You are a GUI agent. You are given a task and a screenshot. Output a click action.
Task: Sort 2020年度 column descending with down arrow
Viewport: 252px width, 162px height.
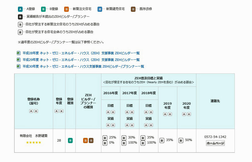189,114
